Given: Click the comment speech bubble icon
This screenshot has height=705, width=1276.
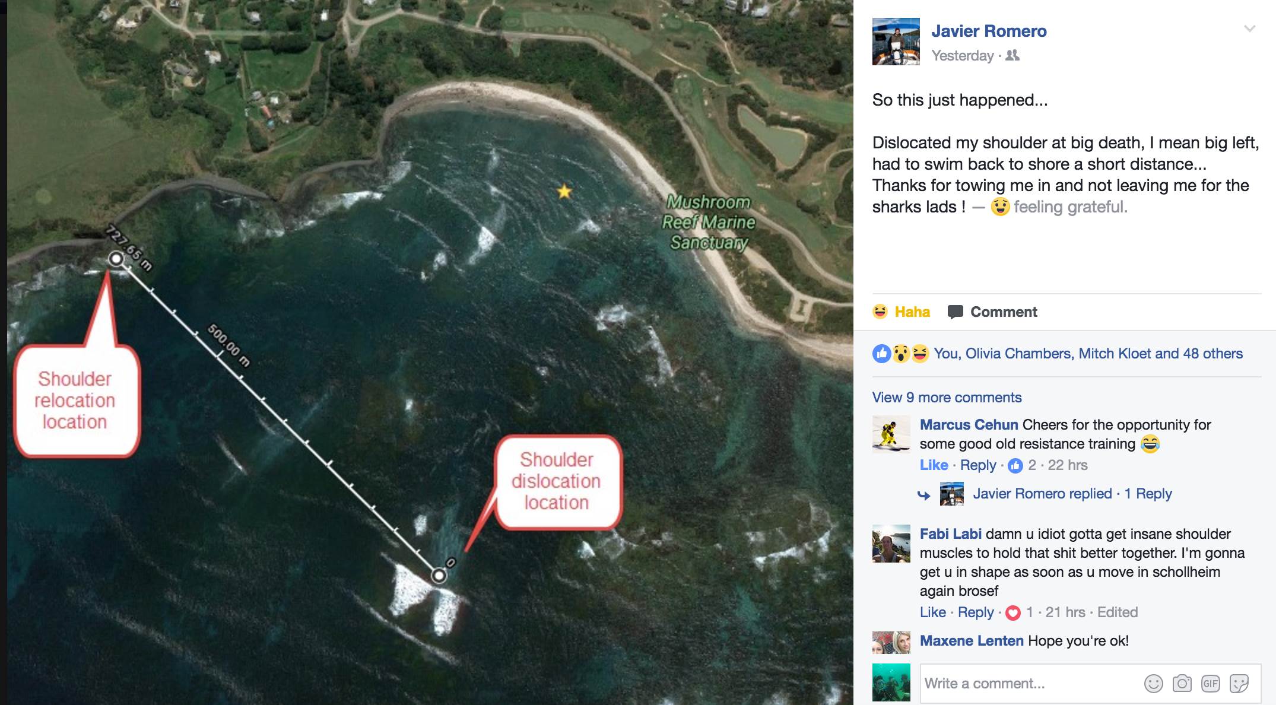Looking at the screenshot, I should click(955, 312).
